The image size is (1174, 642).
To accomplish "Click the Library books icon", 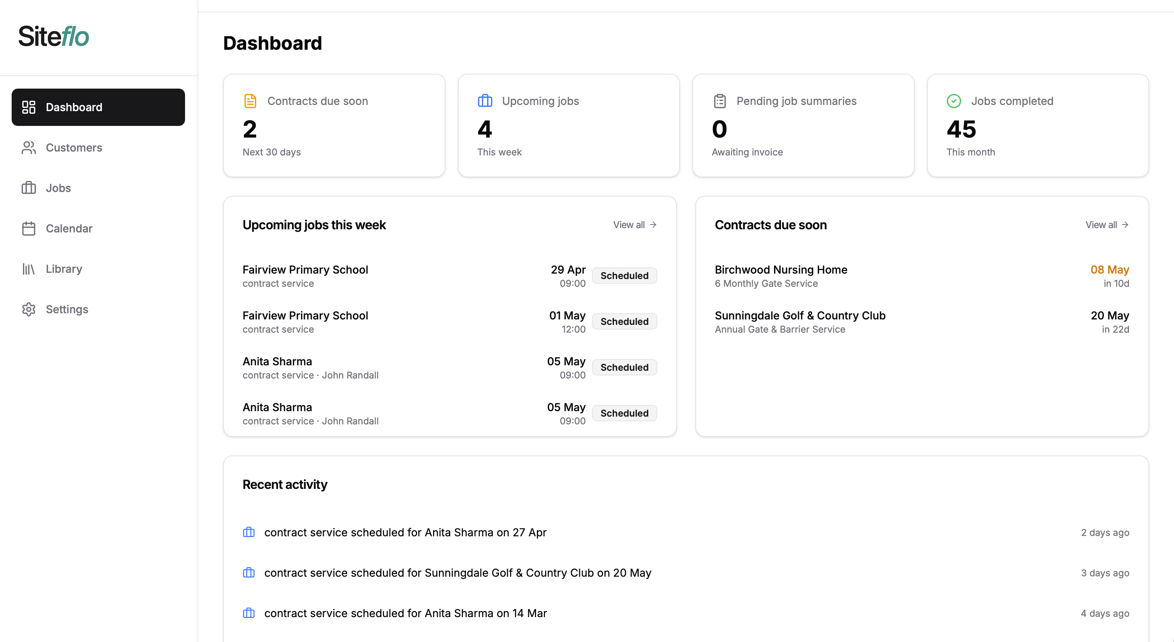I will (29, 269).
